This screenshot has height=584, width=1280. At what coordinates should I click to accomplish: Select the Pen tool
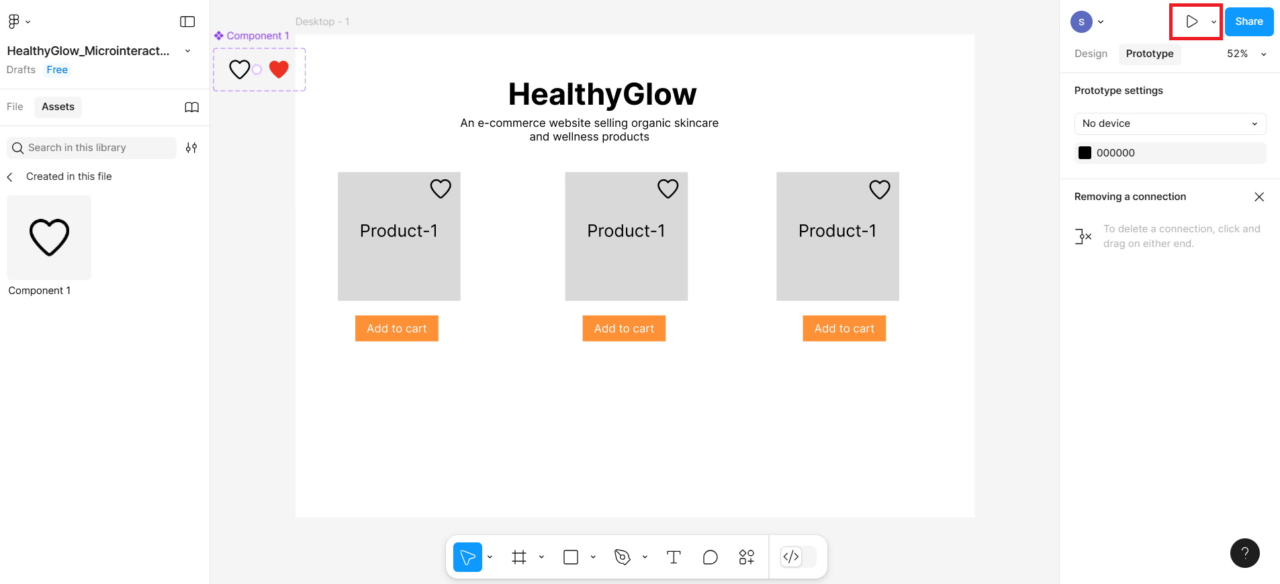pyautogui.click(x=623, y=557)
